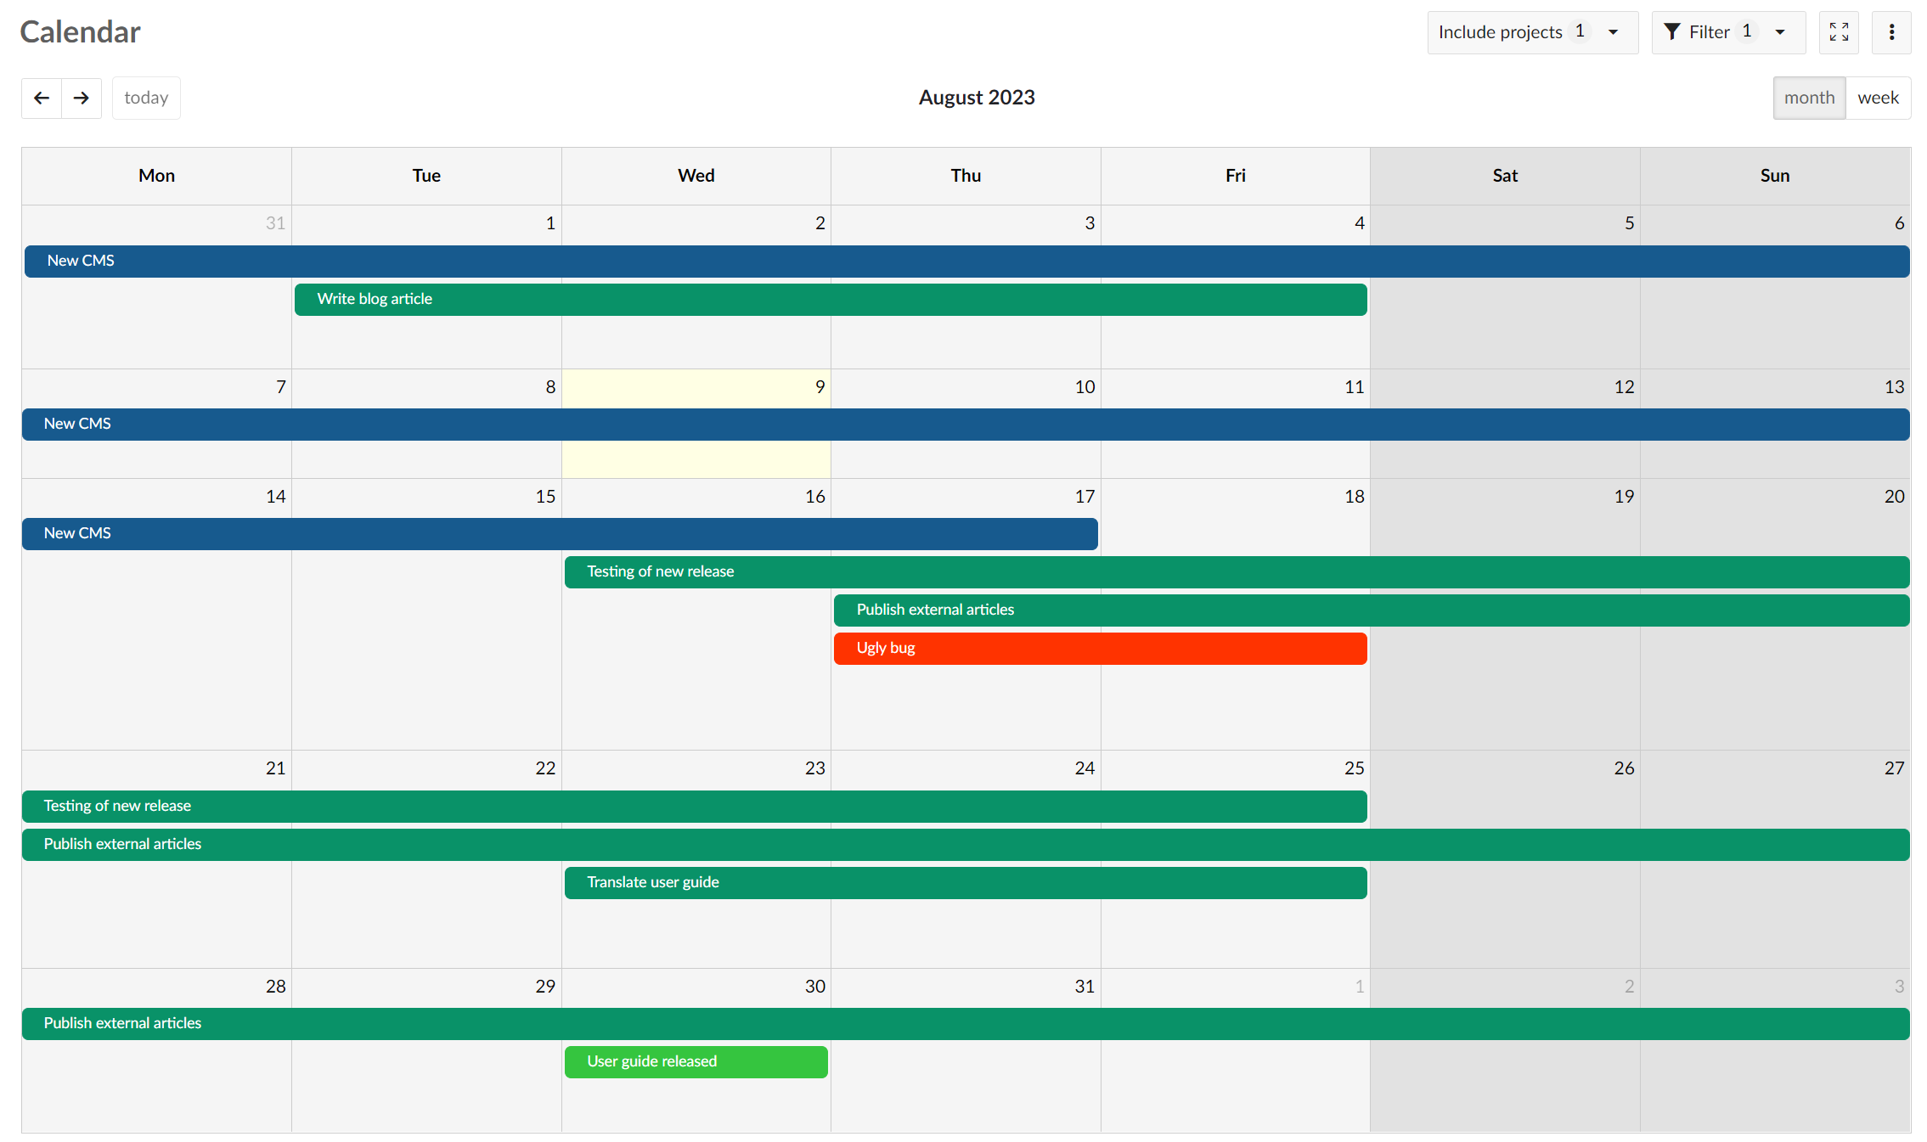Image resolution: width=1927 pixels, height=1142 pixels.
Task: Jump to today's date
Action: click(x=145, y=98)
